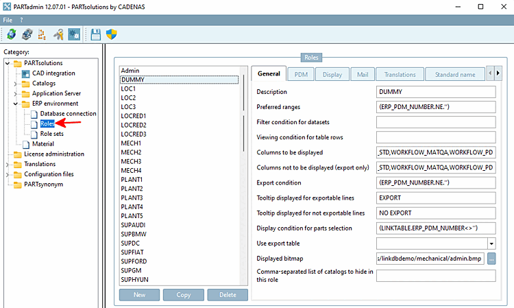Click the Filter condition for datasets field
Image resolution: width=514 pixels, height=308 pixels.
coord(435,121)
